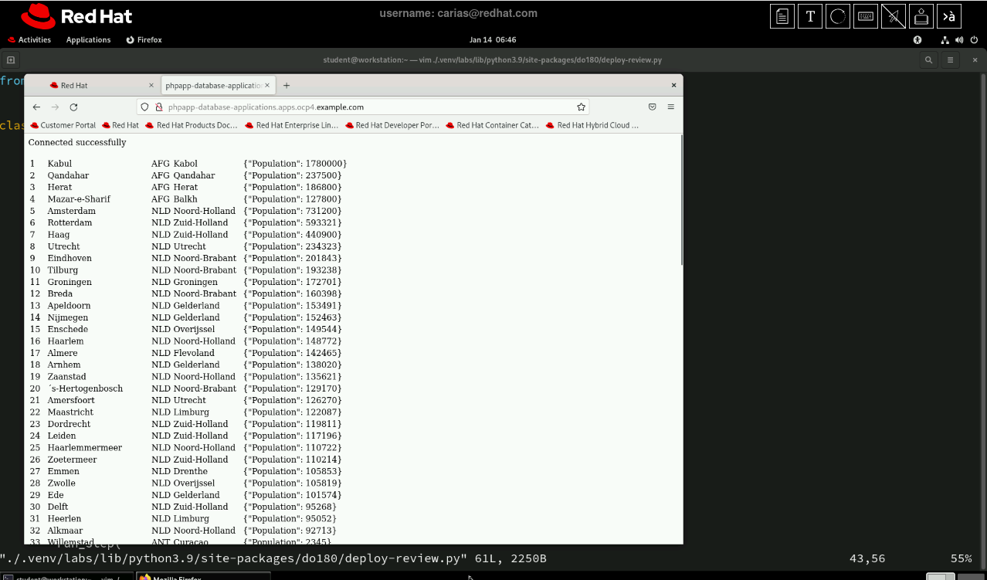Click the document page icon in top toolbar
The image size is (987, 580).
pos(782,16)
